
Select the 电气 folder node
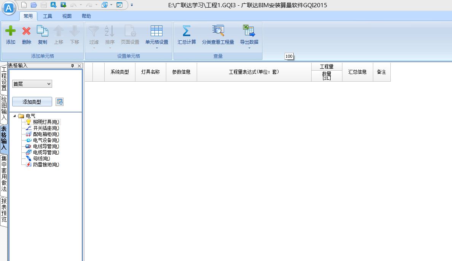click(30, 116)
